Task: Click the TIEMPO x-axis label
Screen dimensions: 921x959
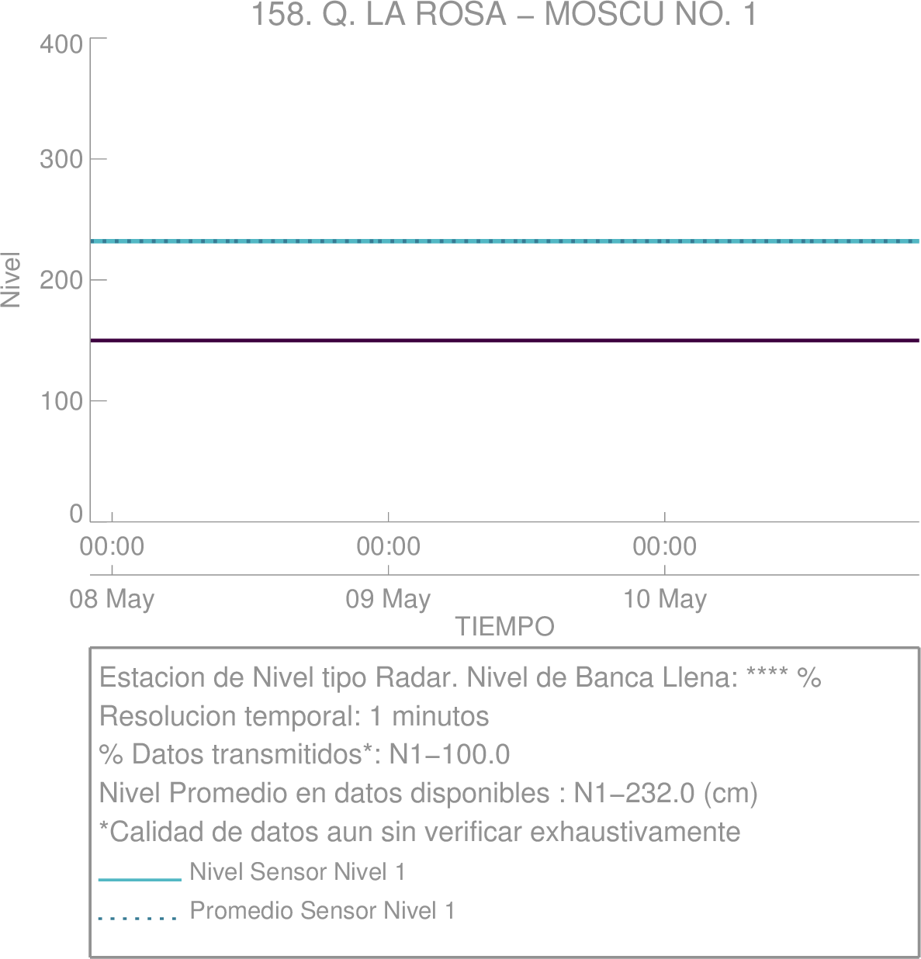Action: [504, 626]
